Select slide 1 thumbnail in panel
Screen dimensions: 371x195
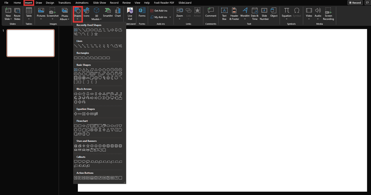tap(31, 43)
